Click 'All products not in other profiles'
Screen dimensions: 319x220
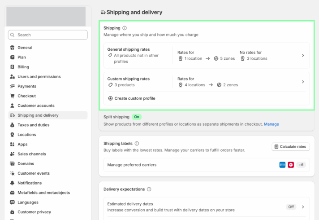[136, 58]
